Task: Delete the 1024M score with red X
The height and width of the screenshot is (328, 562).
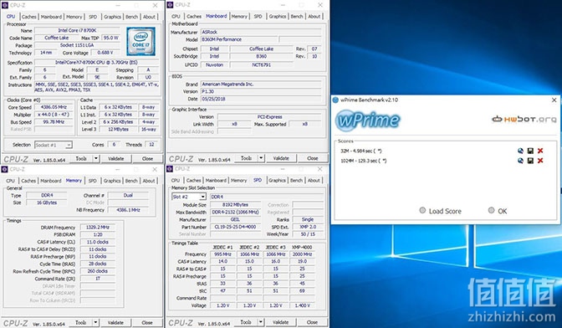Action: click(x=540, y=161)
